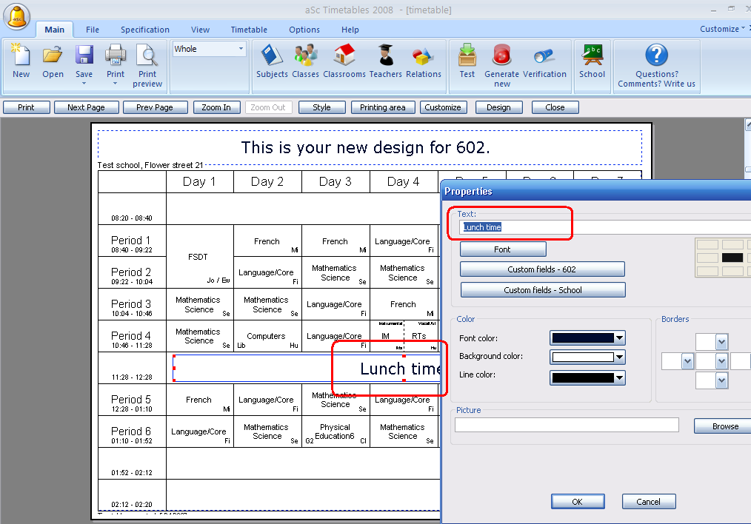Screen dimensions: 751x524
Task: Open the Line color dropdown
Action: pyautogui.click(x=619, y=378)
